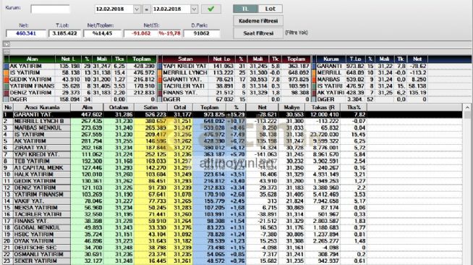Open Saat Filtresi
The width and height of the screenshot is (473, 265).
click(x=258, y=33)
